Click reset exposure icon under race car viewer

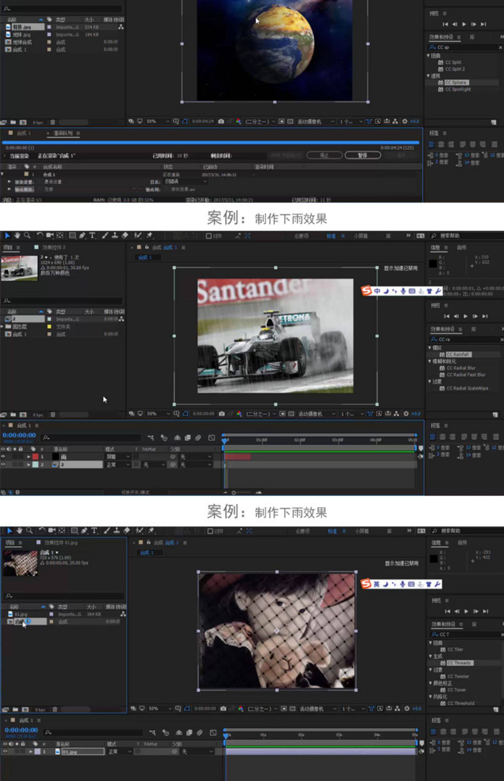406,414
